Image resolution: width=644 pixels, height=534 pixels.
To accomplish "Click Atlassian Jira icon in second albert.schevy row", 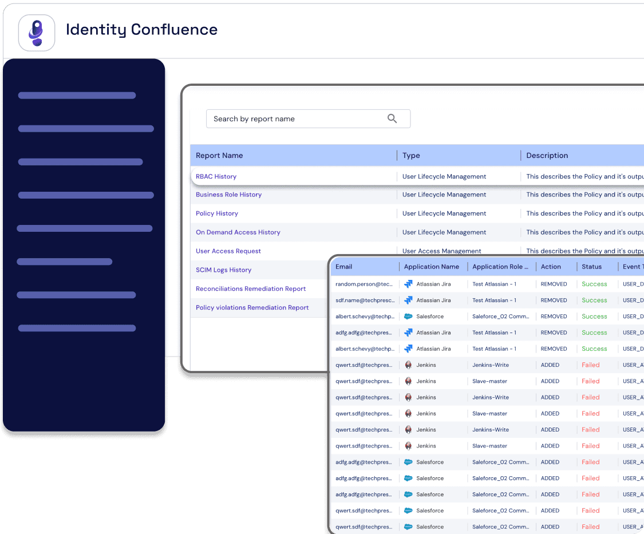I will 408,349.
